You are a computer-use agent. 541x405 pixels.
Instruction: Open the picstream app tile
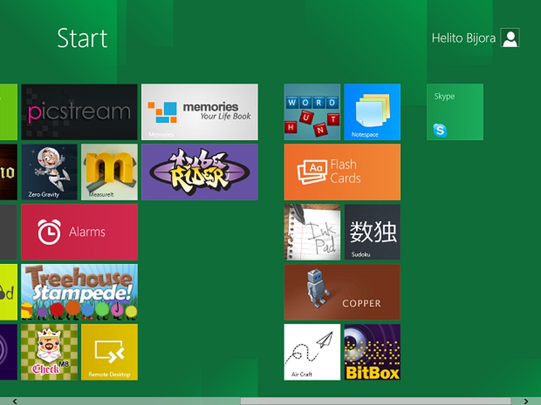click(79, 112)
